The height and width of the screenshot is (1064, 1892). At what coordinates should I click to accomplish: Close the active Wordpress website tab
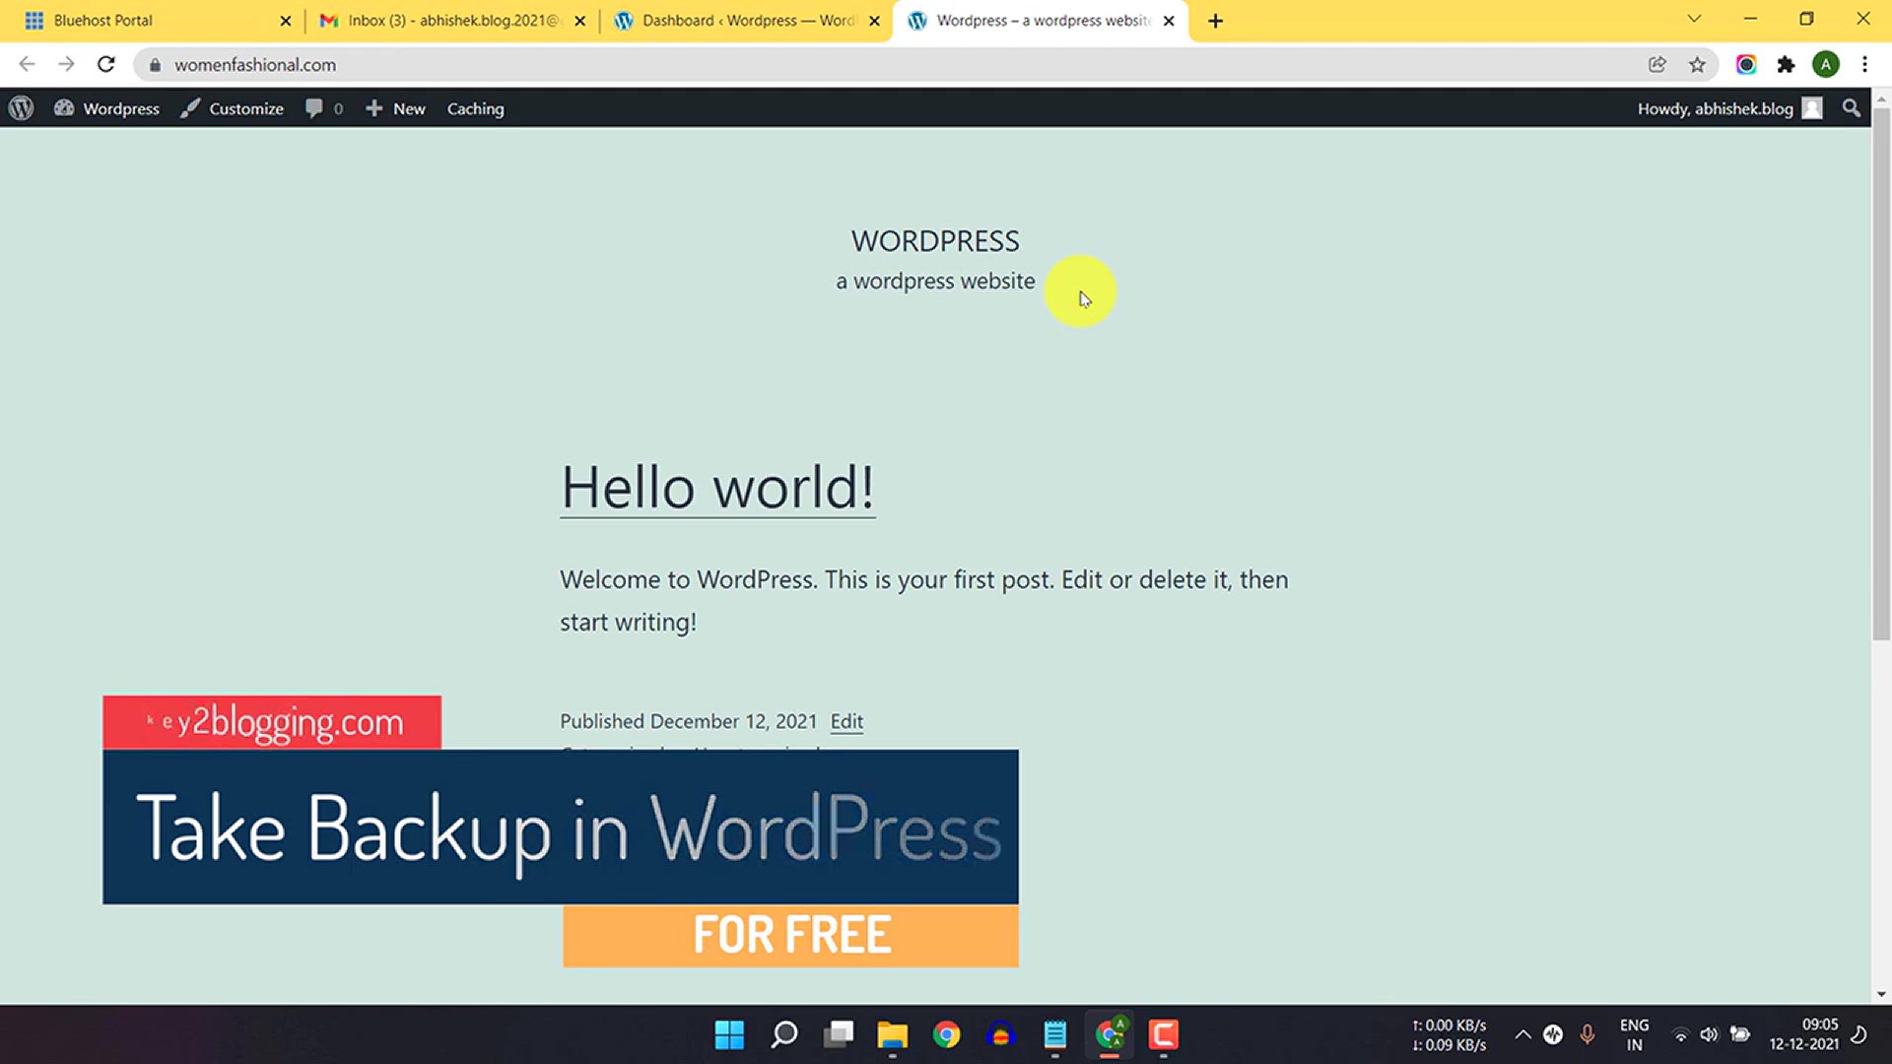click(1169, 21)
